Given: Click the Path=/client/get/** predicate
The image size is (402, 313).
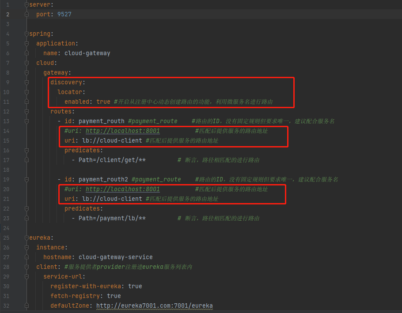Looking at the screenshot, I should [x=112, y=160].
